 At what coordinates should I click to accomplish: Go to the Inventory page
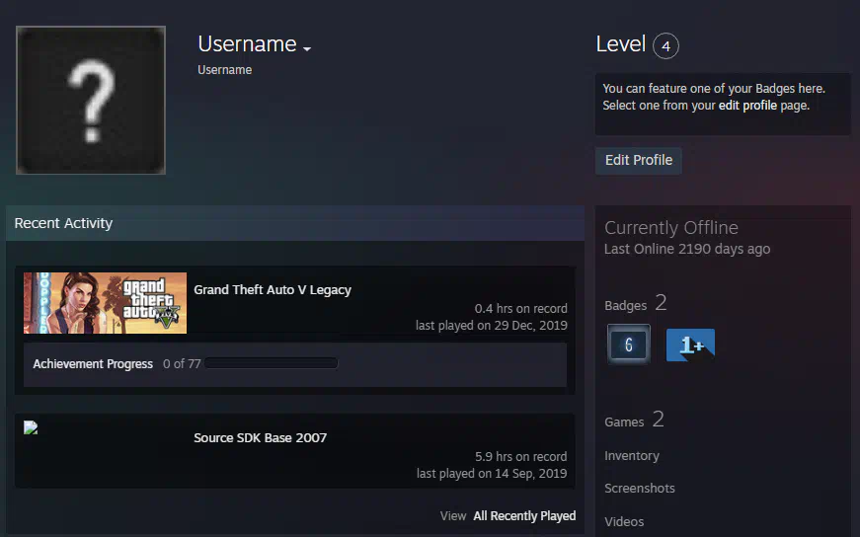632,456
